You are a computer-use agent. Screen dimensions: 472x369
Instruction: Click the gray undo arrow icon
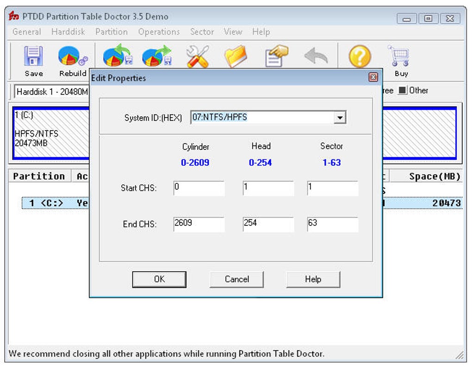click(316, 56)
